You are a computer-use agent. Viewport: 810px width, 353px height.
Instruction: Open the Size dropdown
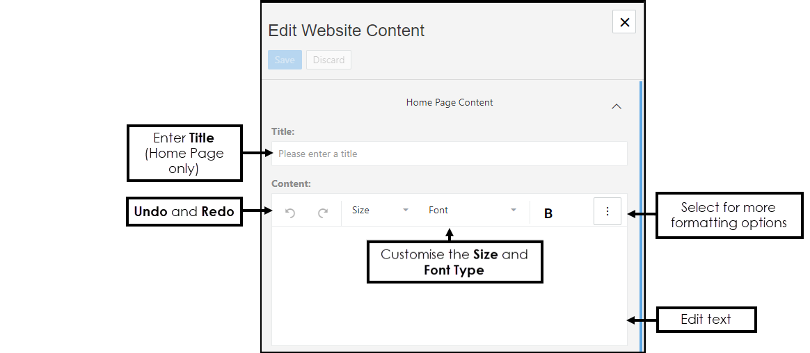(380, 210)
